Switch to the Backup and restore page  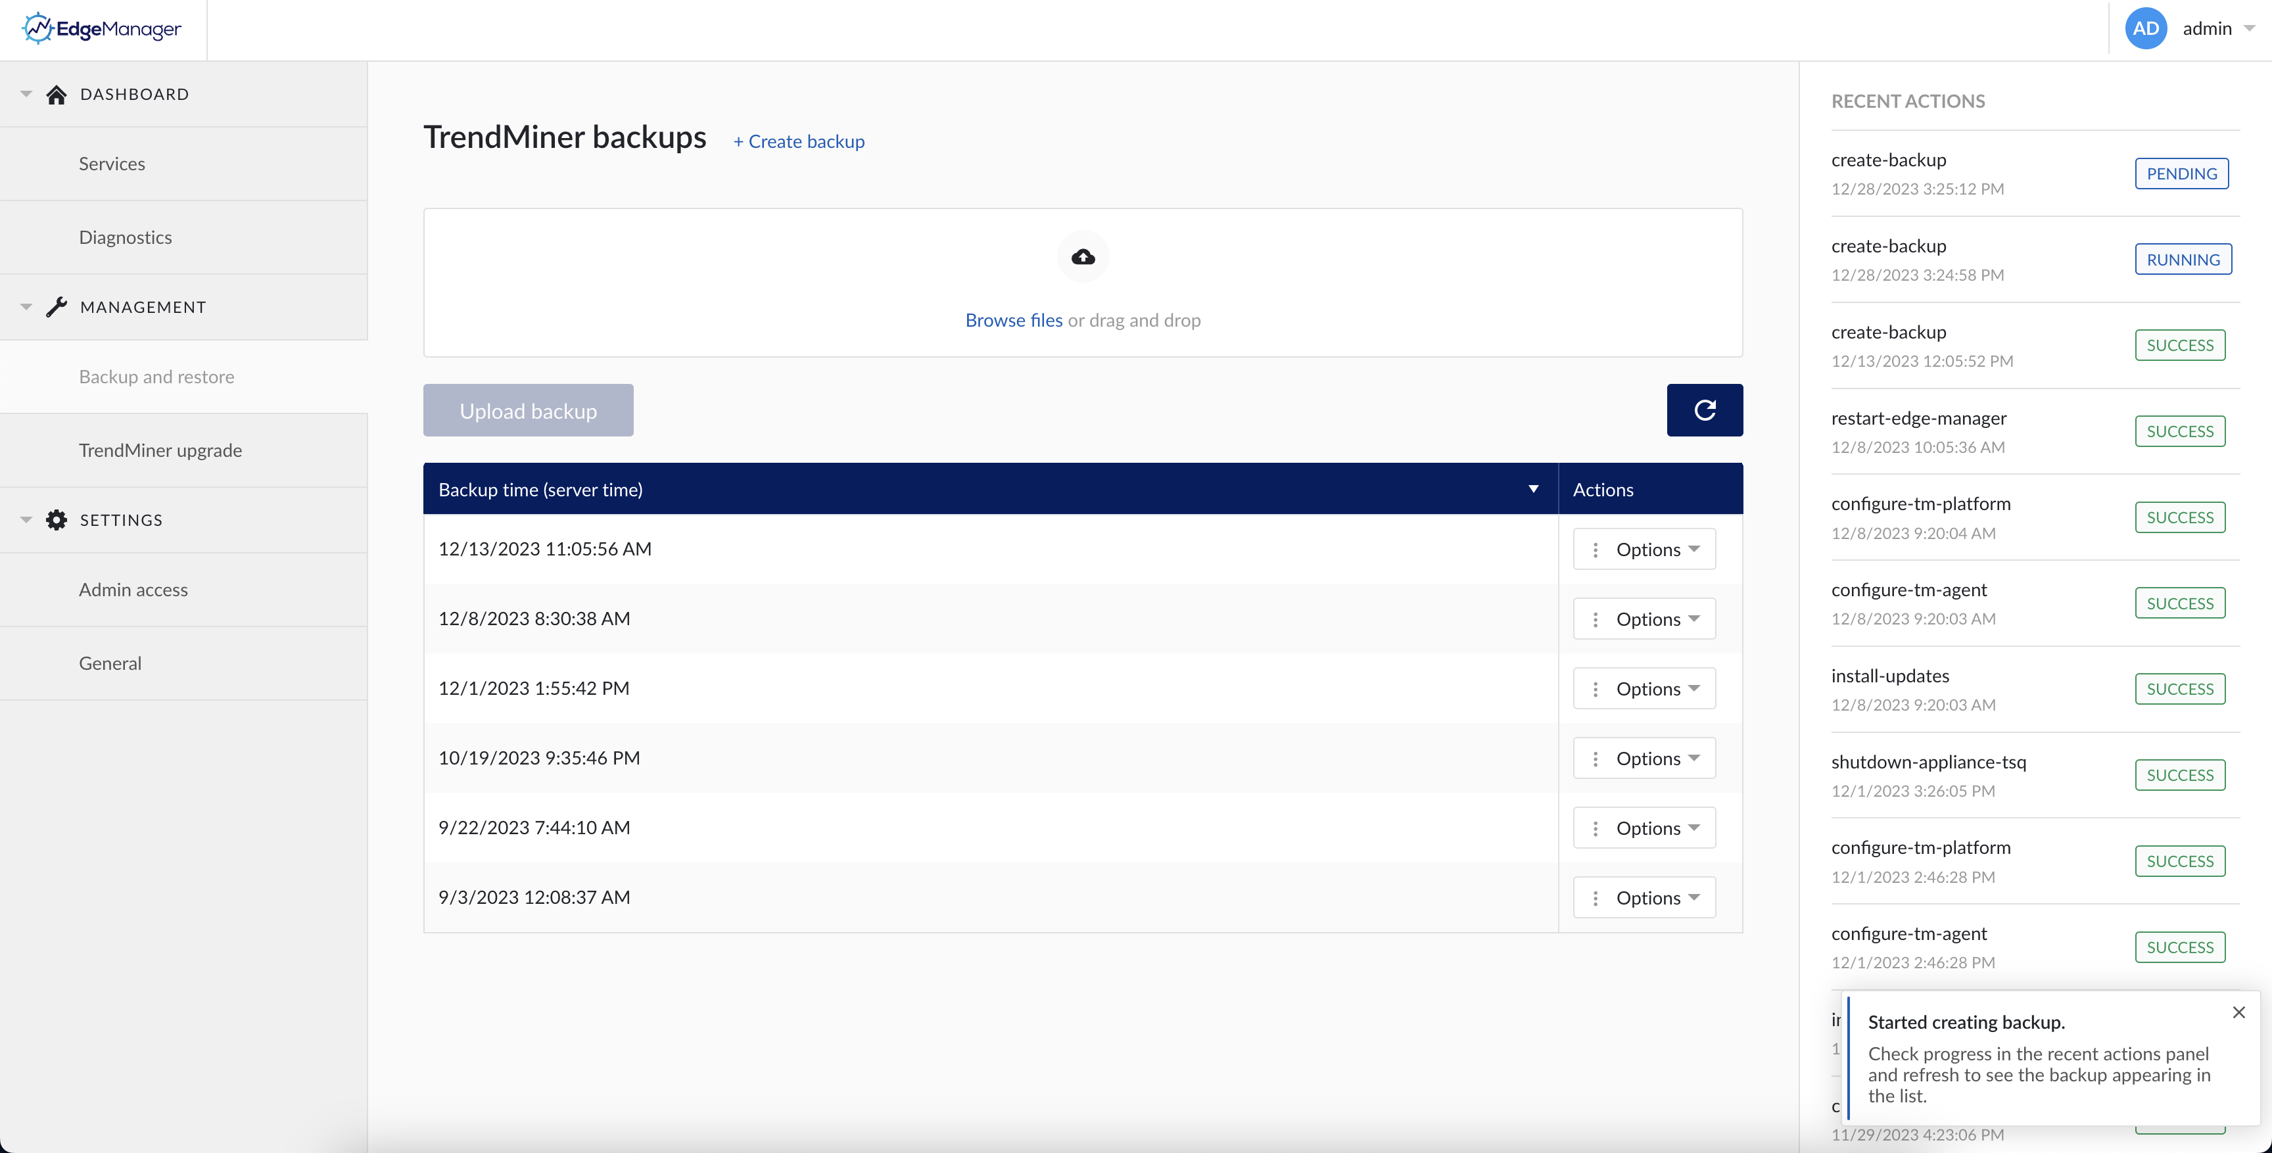156,376
